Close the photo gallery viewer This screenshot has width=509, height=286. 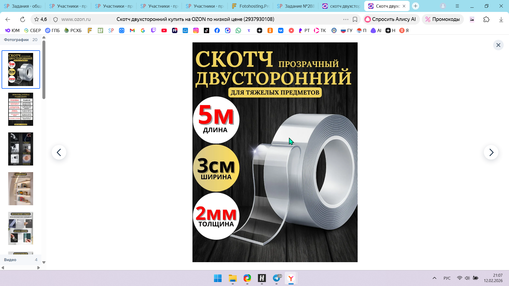coord(498,45)
